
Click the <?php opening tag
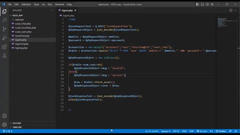tap(72, 19)
